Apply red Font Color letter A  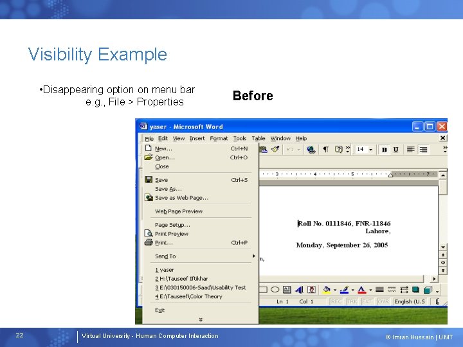[x=361, y=290]
